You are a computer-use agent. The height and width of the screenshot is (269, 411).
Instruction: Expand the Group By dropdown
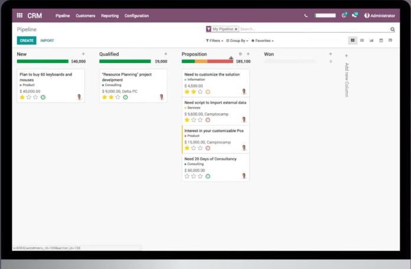(x=237, y=41)
